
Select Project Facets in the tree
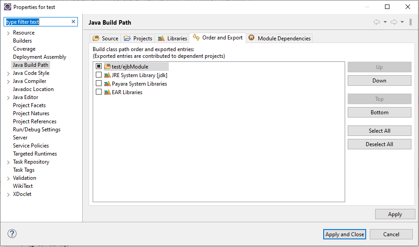(29, 105)
